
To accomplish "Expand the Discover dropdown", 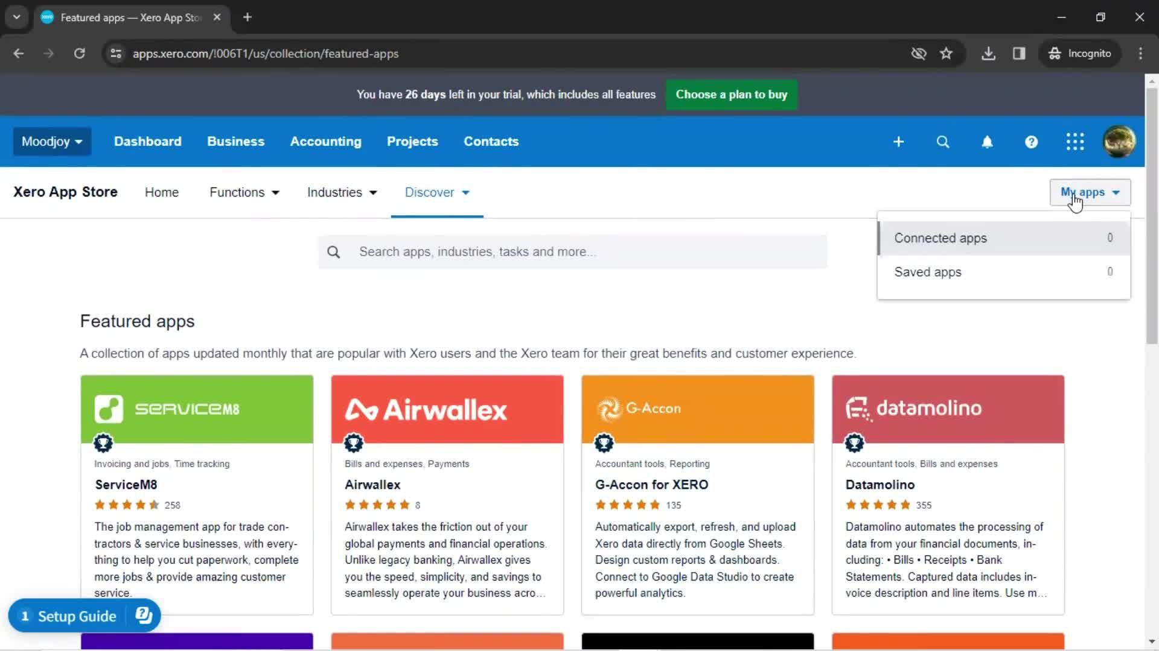I will (x=437, y=192).
